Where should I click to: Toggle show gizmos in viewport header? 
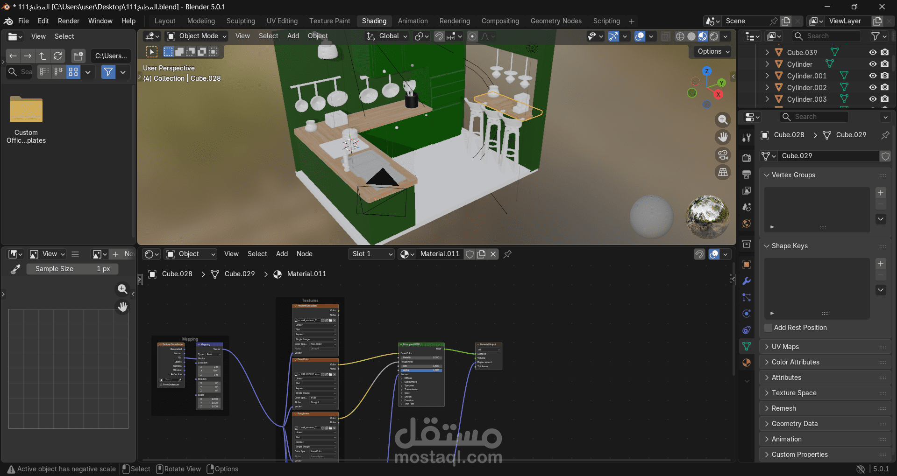coord(614,36)
